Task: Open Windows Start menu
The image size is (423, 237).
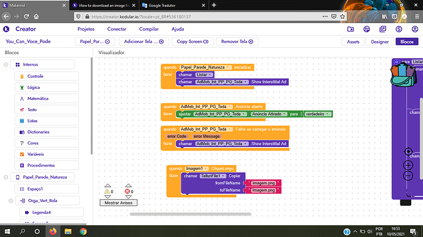Action: pyautogui.click(x=7, y=231)
